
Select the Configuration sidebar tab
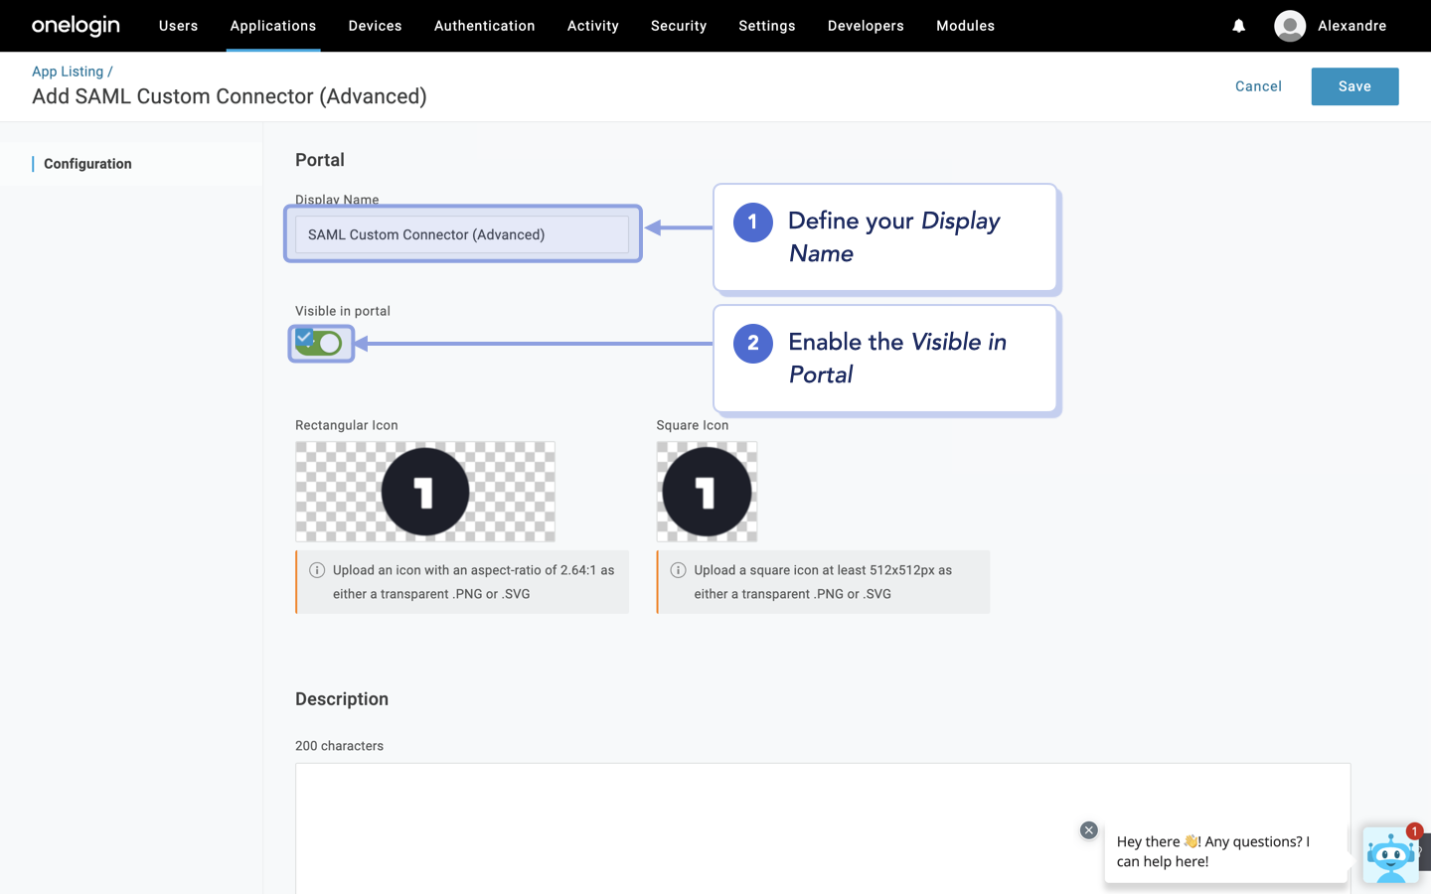87,164
